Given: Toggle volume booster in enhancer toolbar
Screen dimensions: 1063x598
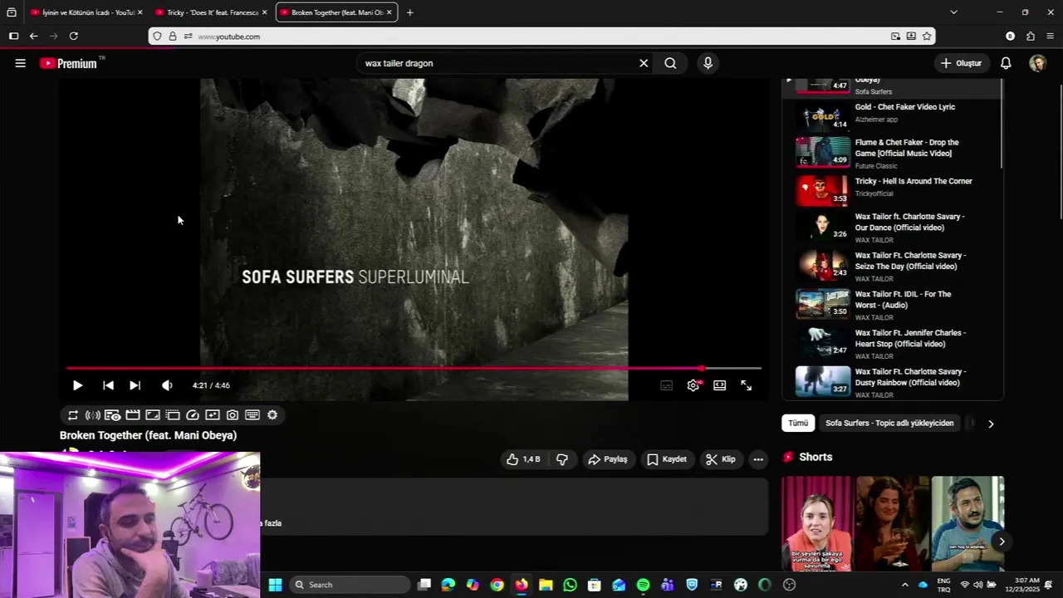Looking at the screenshot, I should click(93, 415).
